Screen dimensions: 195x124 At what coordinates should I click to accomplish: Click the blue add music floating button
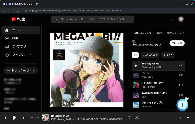182,105
